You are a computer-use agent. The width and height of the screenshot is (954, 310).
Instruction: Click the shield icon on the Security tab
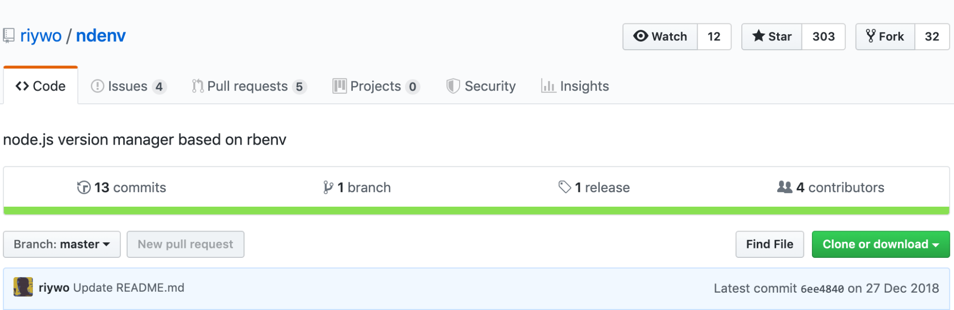[x=453, y=85]
